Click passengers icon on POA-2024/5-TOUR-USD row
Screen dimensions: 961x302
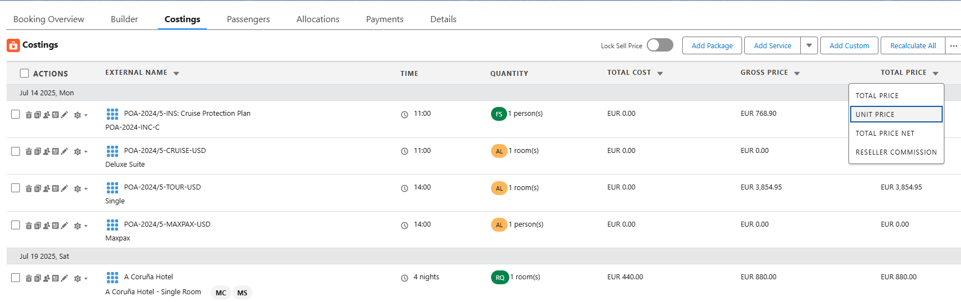pyautogui.click(x=47, y=188)
